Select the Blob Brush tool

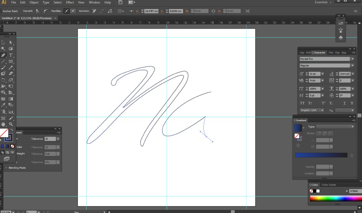[x=3, y=73]
